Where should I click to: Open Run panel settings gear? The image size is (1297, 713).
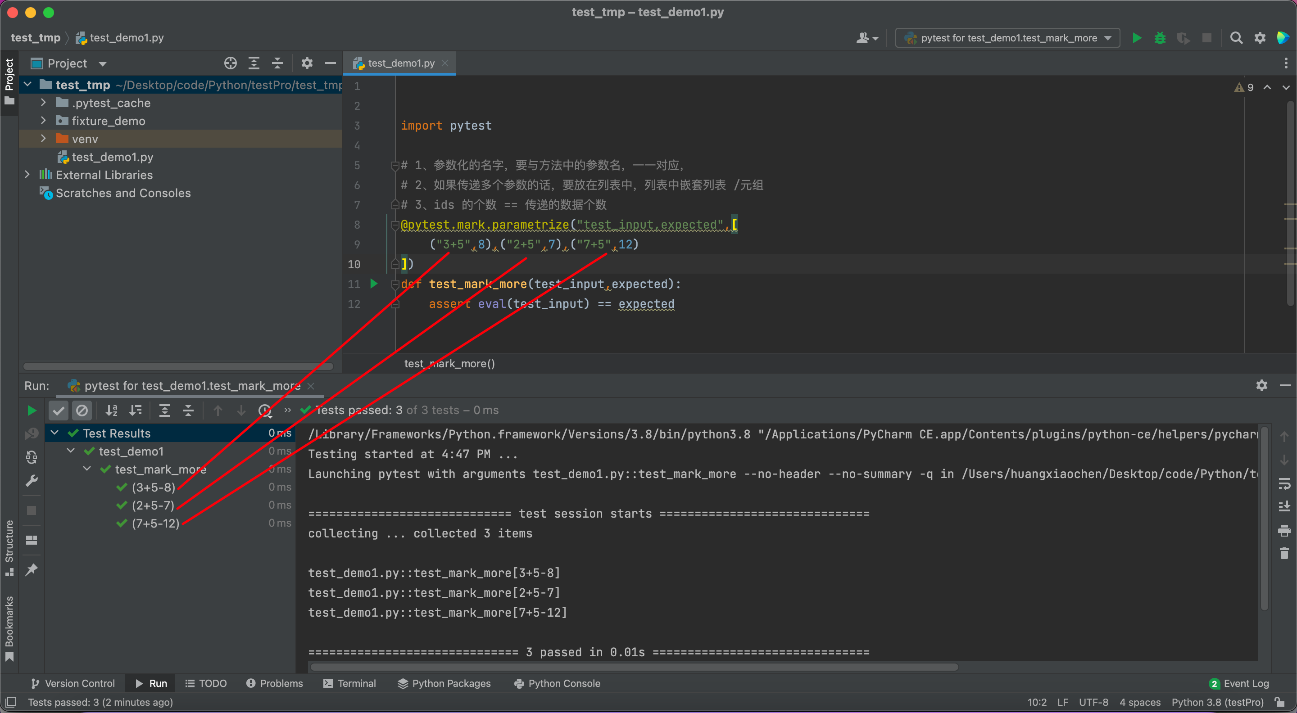point(1261,385)
